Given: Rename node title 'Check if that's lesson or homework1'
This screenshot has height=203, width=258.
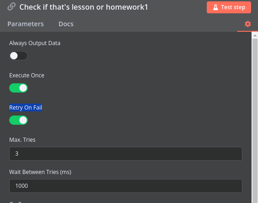Looking at the screenshot, I should tap(84, 7).
